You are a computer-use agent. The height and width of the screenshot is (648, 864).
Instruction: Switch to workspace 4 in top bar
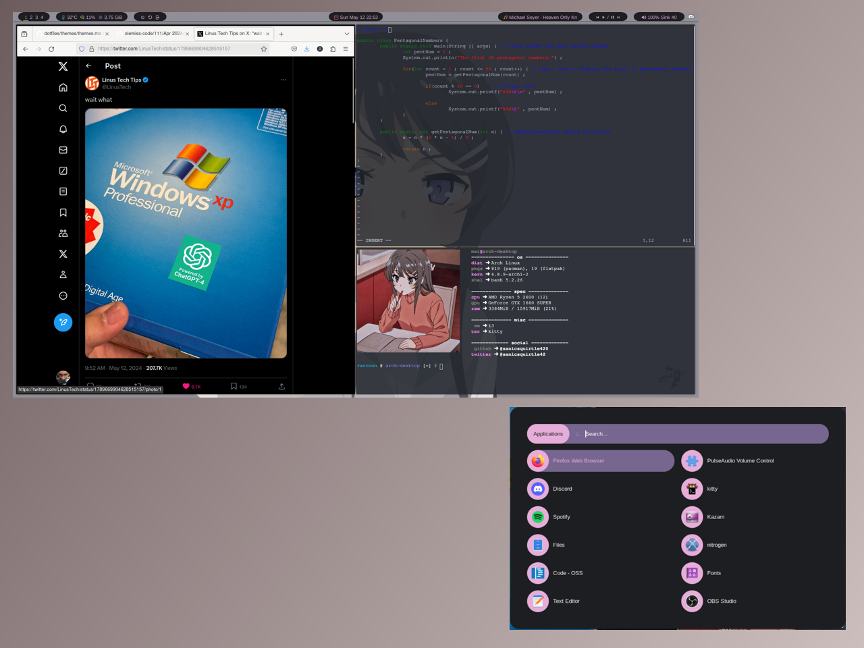coord(42,17)
